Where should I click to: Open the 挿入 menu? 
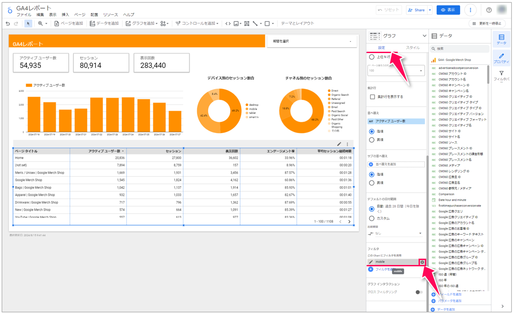pyautogui.click(x=66, y=15)
